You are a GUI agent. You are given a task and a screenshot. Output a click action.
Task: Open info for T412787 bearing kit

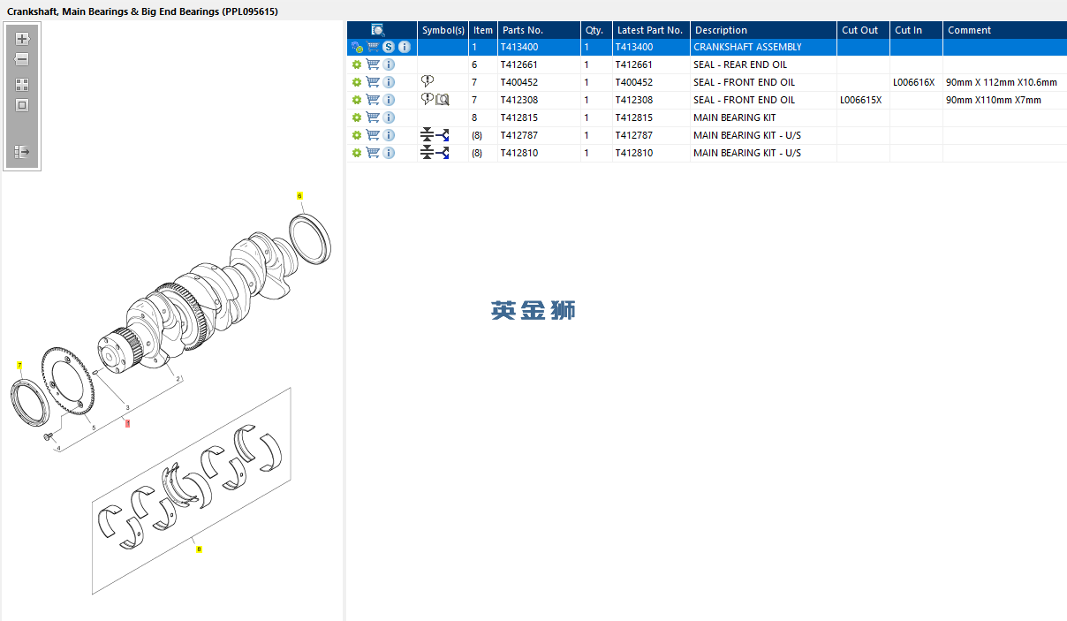point(390,135)
